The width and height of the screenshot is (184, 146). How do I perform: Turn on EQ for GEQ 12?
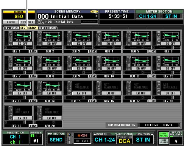tap(171, 69)
